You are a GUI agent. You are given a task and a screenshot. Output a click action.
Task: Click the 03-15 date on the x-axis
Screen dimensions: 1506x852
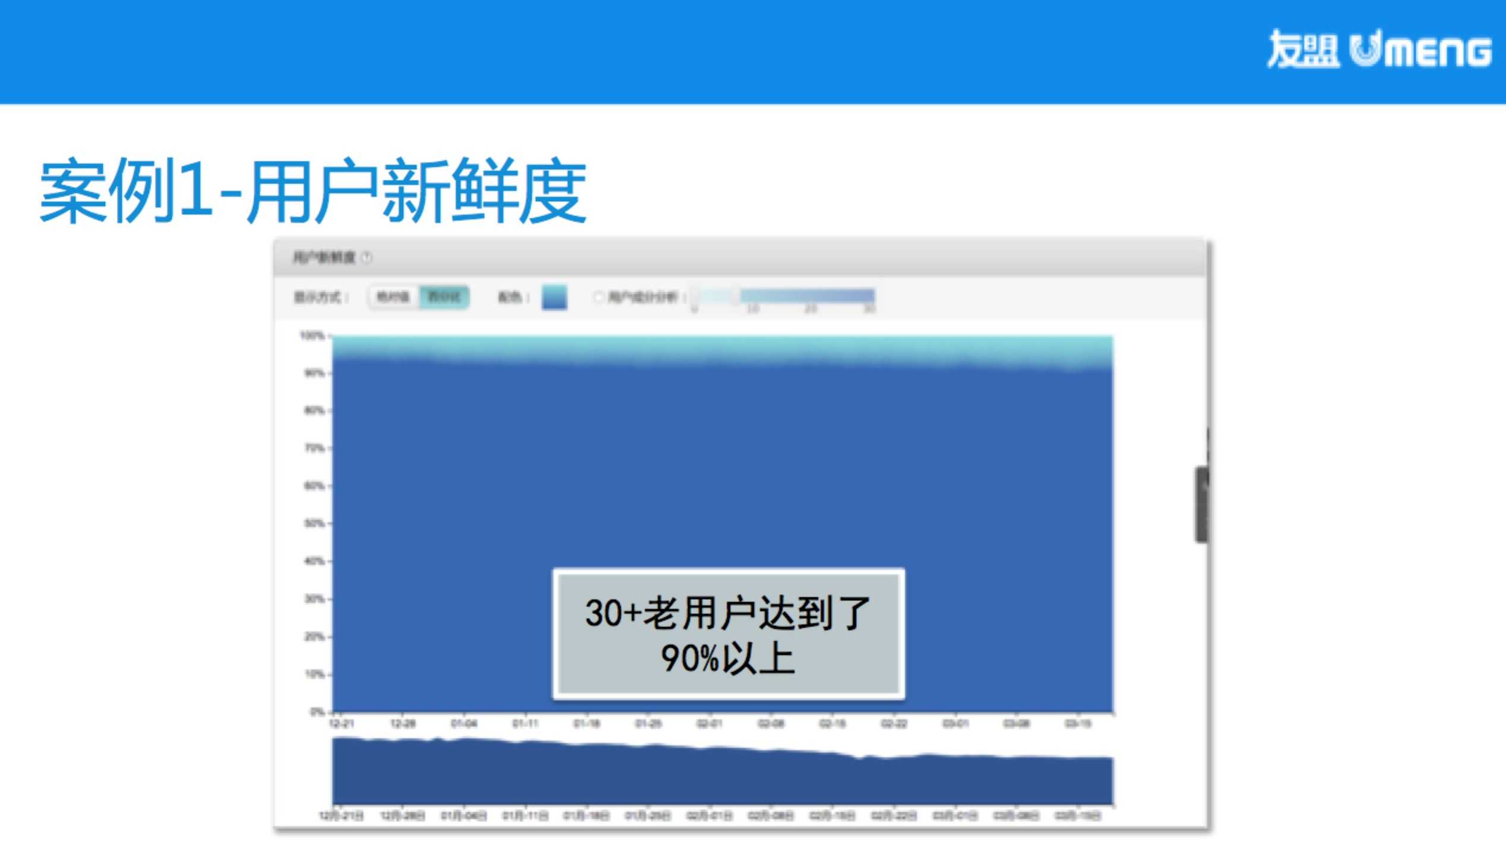(1077, 723)
